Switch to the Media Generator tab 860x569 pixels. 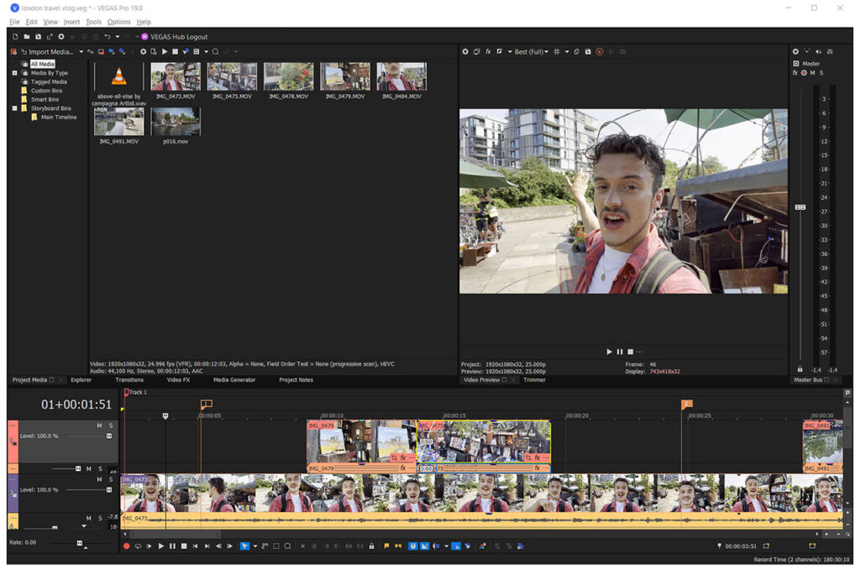[x=234, y=380]
